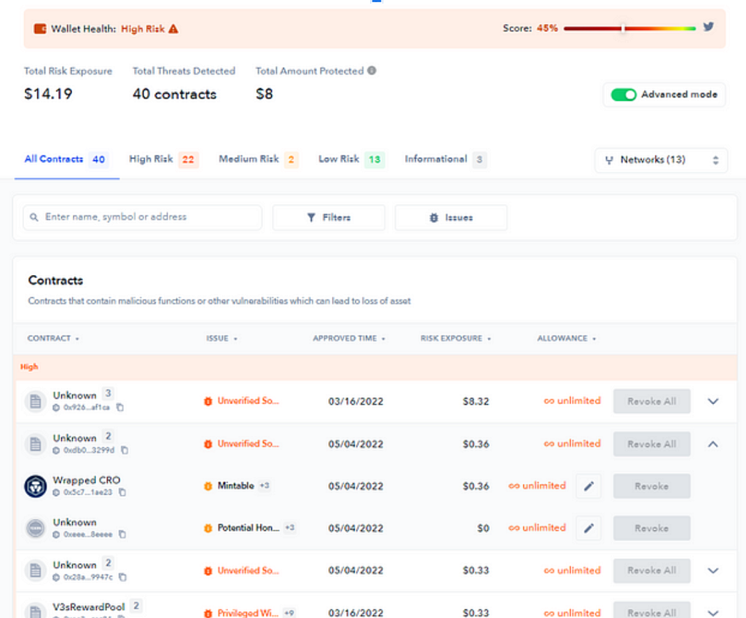Edit allowance for Unknown 0xeee...8eeee
This screenshot has width=746, height=618.
589,528
